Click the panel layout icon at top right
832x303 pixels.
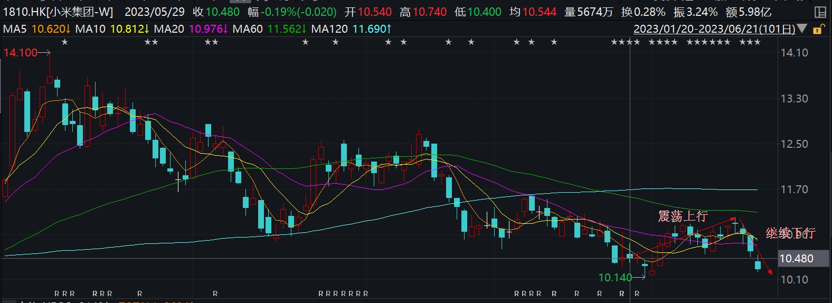[820, 12]
